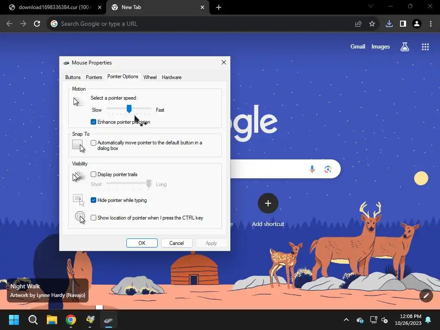Image resolution: width=440 pixels, height=330 pixels.
Task: Search by image with Google Lens icon
Action: tap(328, 169)
